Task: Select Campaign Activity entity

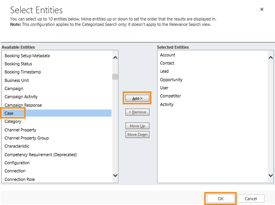Action: 21,97
